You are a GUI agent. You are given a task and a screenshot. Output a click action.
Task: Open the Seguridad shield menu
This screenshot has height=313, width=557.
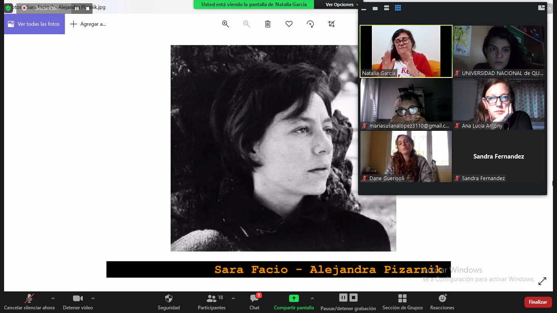click(x=169, y=302)
